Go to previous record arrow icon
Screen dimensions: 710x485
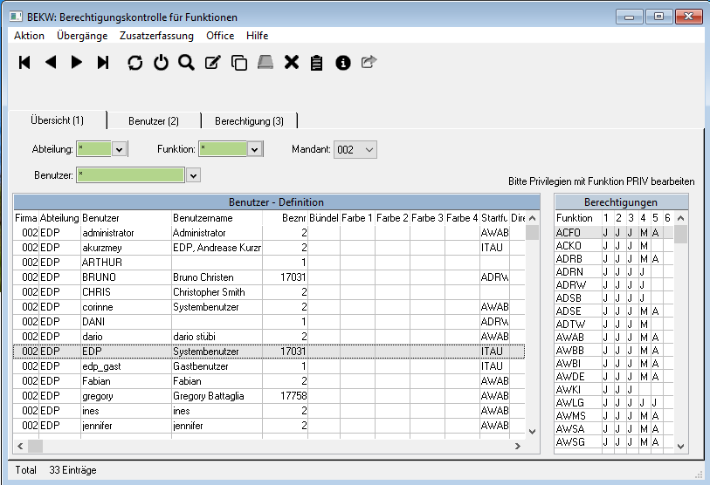[x=51, y=62]
